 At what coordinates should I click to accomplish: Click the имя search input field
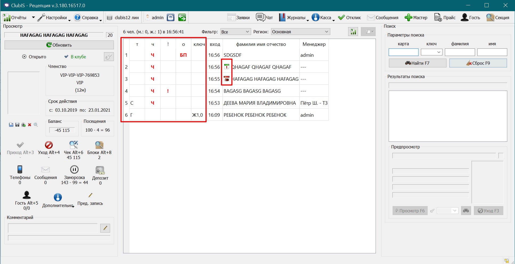[x=492, y=52]
